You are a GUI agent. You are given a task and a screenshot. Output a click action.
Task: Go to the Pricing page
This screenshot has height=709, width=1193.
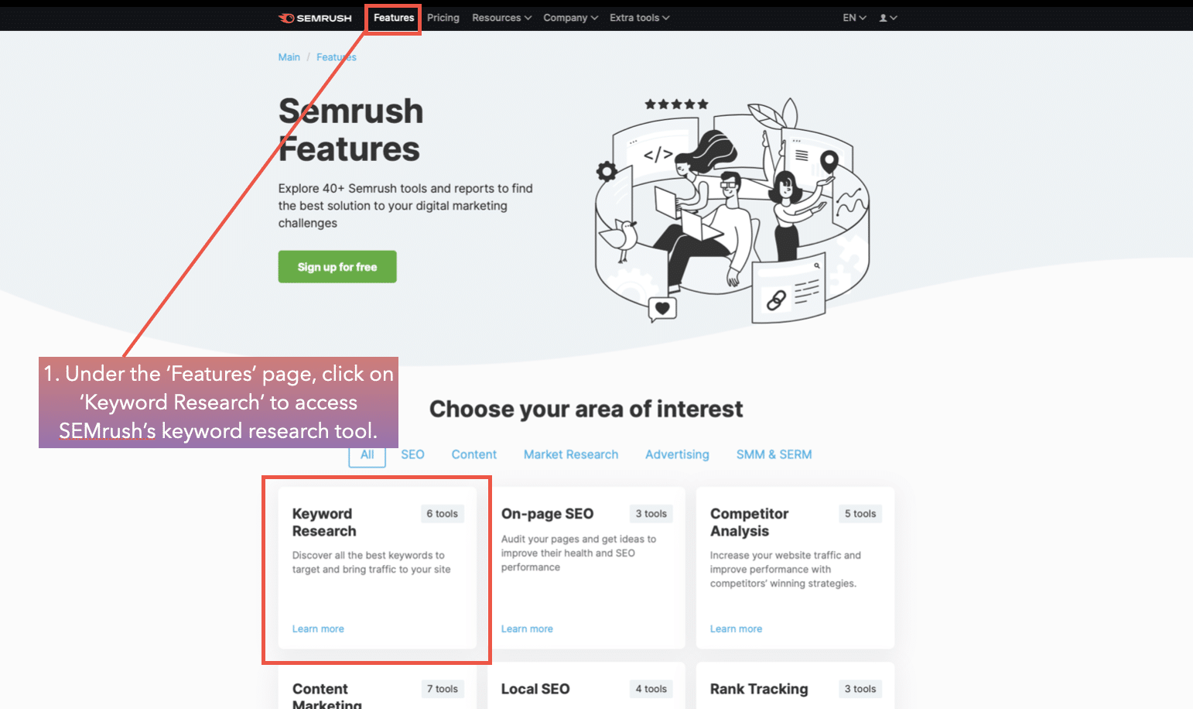(443, 18)
